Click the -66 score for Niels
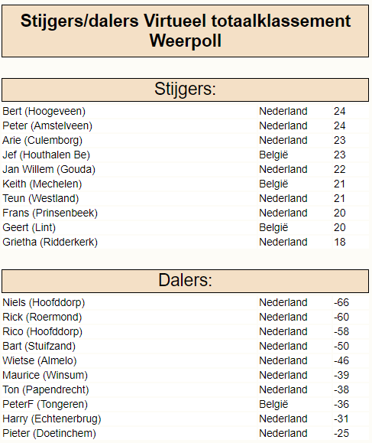Image resolution: width=372 pixels, height=443 pixels. [x=341, y=302]
